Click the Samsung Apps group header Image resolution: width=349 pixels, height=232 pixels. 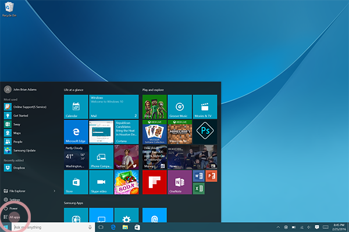[73, 203]
